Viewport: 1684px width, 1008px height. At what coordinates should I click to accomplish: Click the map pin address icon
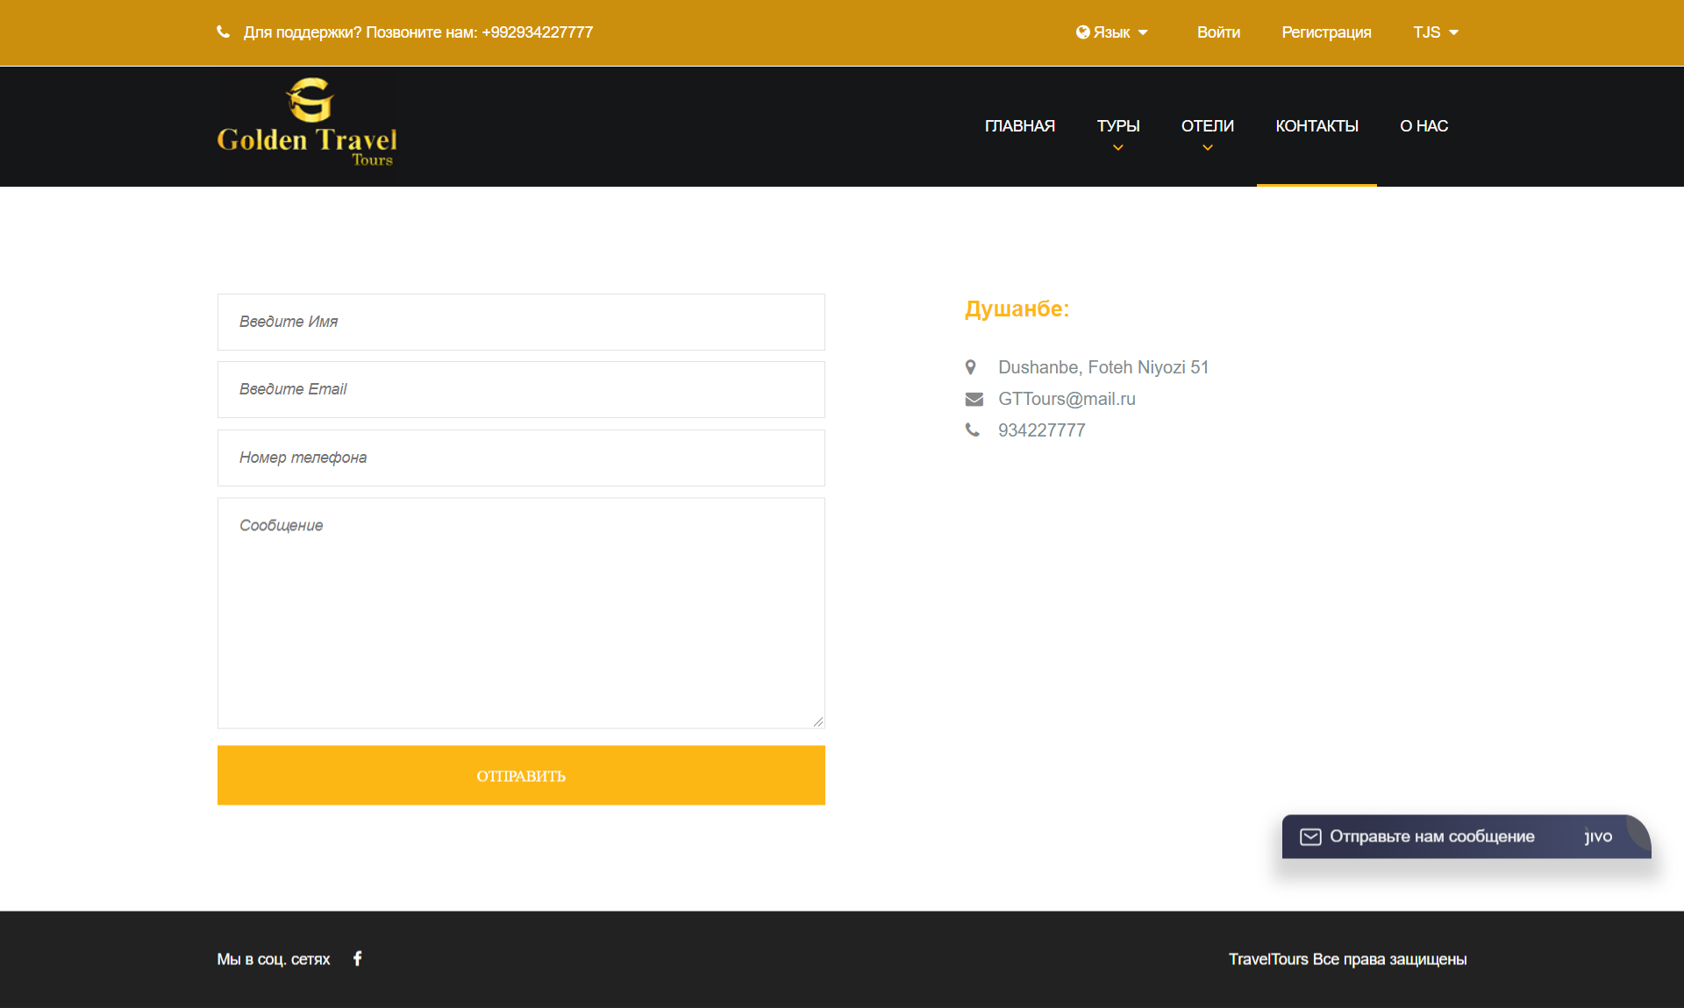pos(971,367)
